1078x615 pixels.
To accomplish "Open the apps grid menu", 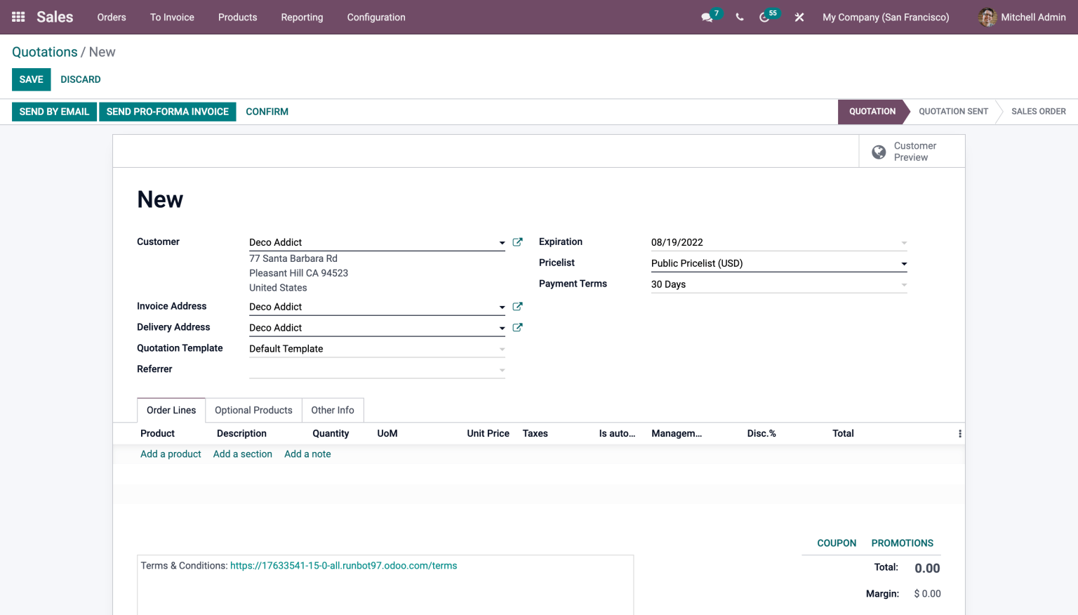I will (18, 17).
